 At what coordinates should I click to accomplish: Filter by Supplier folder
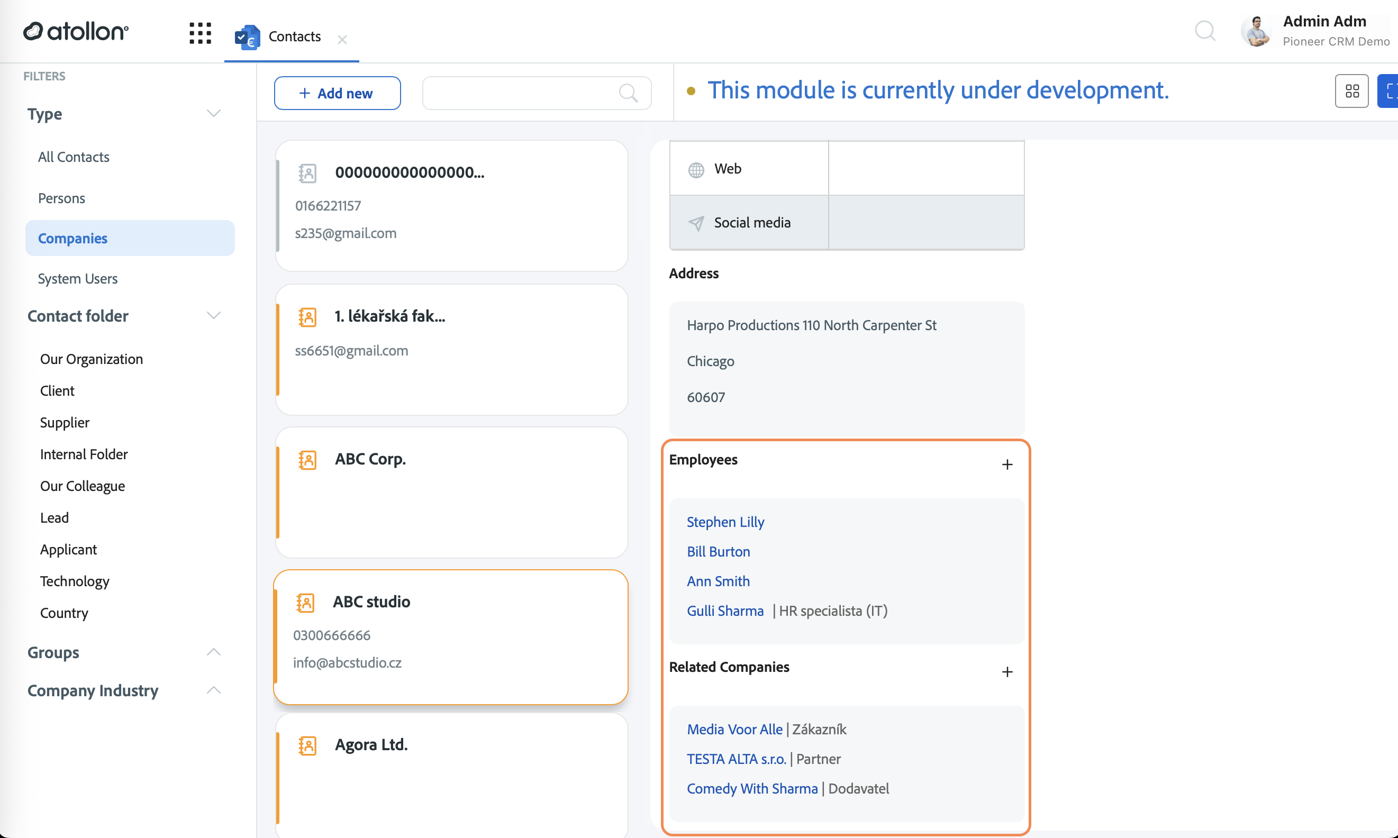pos(65,422)
